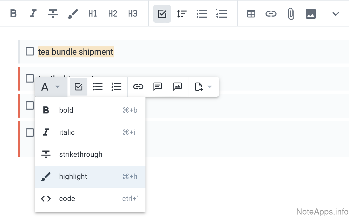Viewport: 349px width, 217px height.
Task: Click the Bold icon in top toolbar
Action: (13, 14)
